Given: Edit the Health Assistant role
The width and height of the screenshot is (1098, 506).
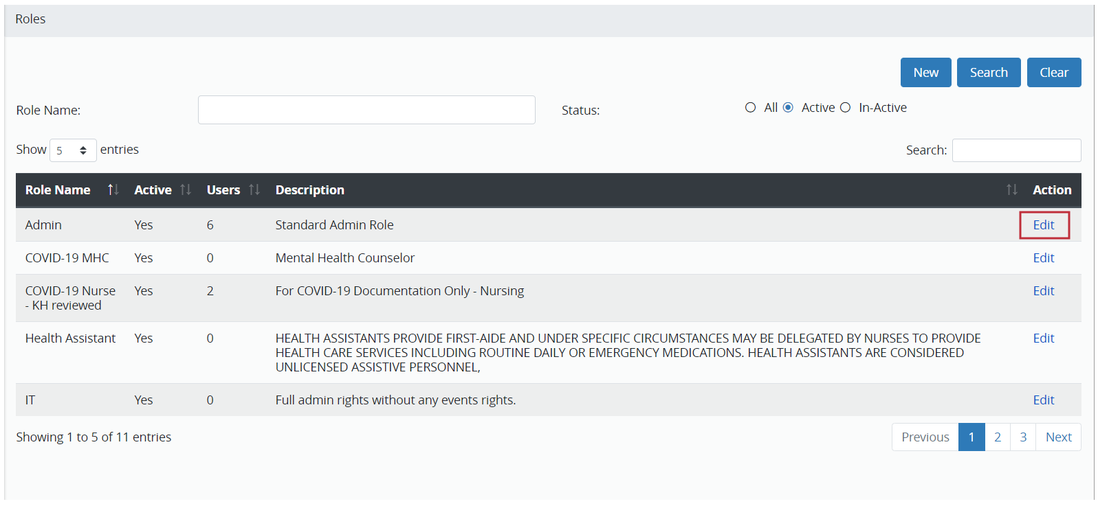Looking at the screenshot, I should click(1043, 338).
